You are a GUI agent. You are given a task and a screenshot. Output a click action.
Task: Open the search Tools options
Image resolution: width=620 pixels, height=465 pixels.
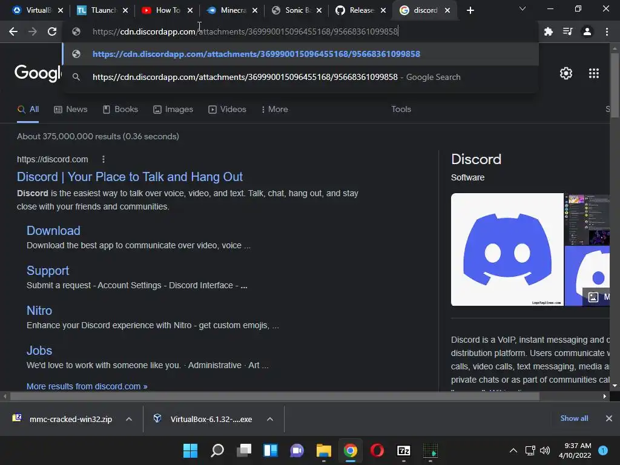(401, 110)
